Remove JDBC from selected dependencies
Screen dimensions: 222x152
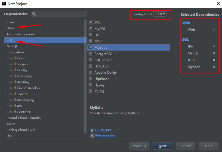214,60
